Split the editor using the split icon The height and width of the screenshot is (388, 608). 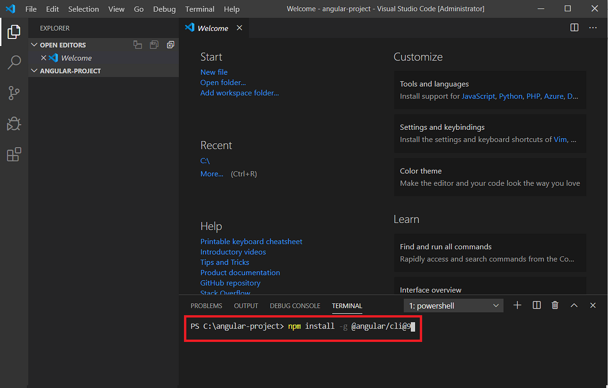coord(574,28)
